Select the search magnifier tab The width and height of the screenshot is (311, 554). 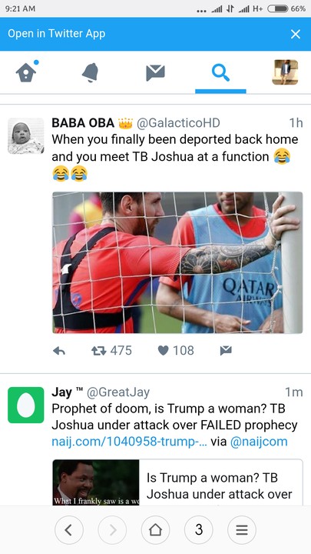pos(220,72)
